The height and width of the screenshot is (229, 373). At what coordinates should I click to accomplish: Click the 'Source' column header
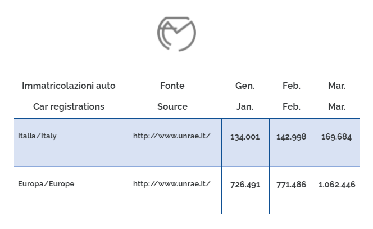point(172,106)
